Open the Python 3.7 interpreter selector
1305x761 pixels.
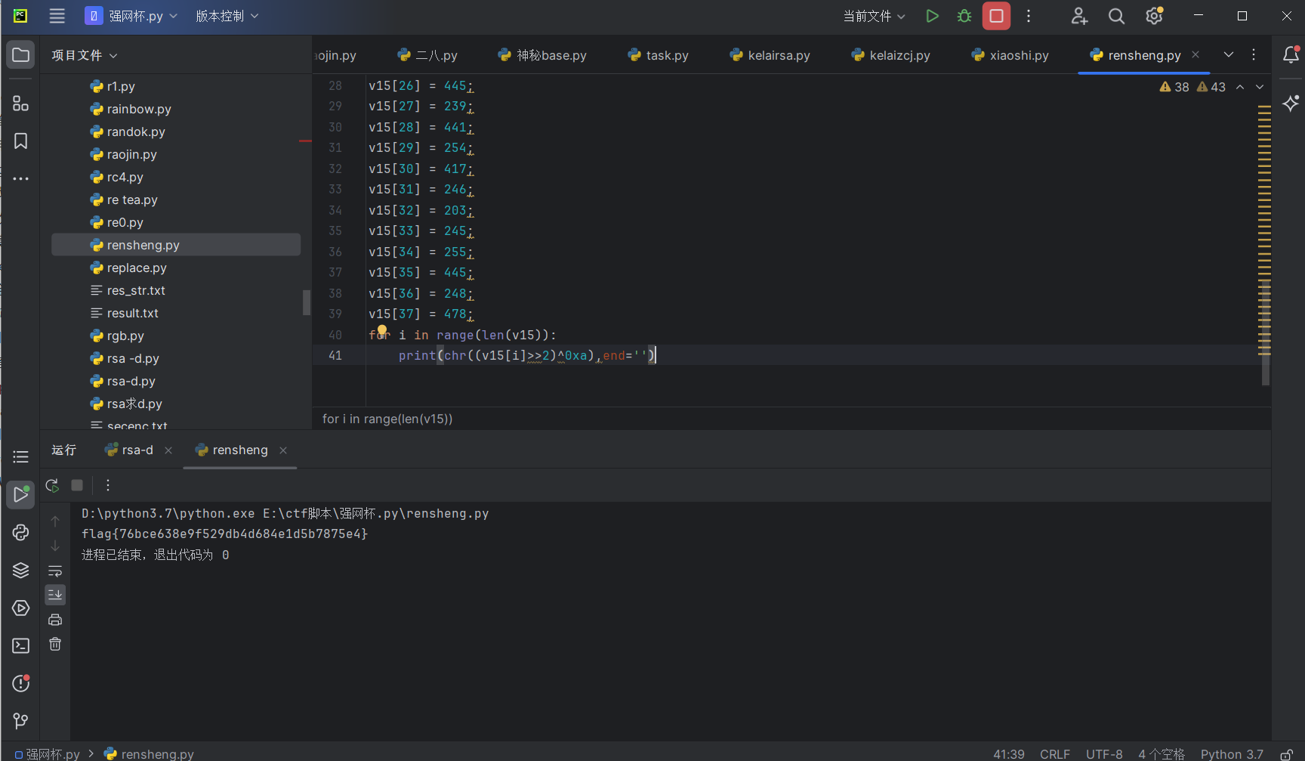[1232, 754]
